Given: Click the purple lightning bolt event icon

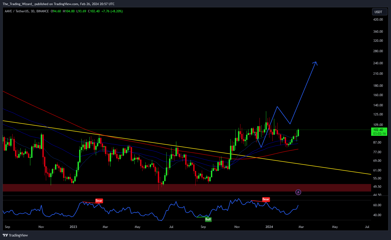Looking at the screenshot, I should tap(298, 192).
